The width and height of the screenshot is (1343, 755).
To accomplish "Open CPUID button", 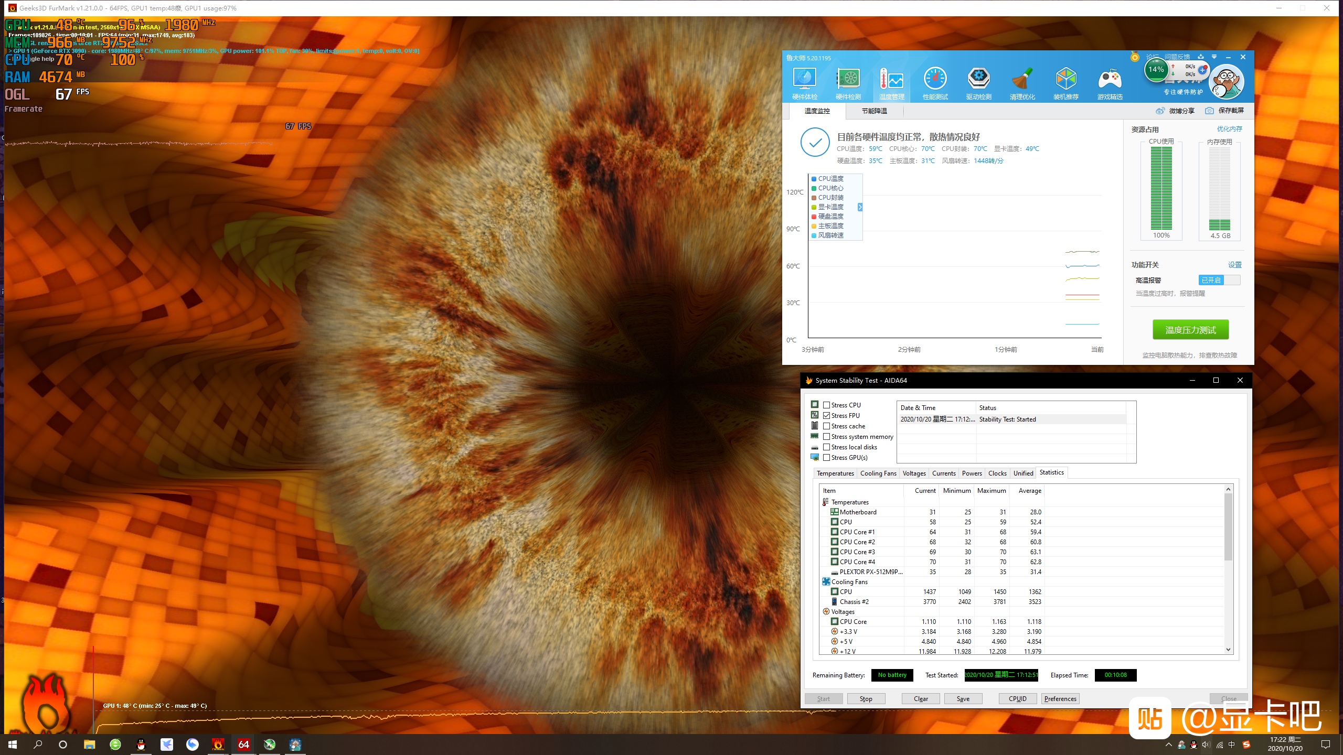I will pos(1018,698).
